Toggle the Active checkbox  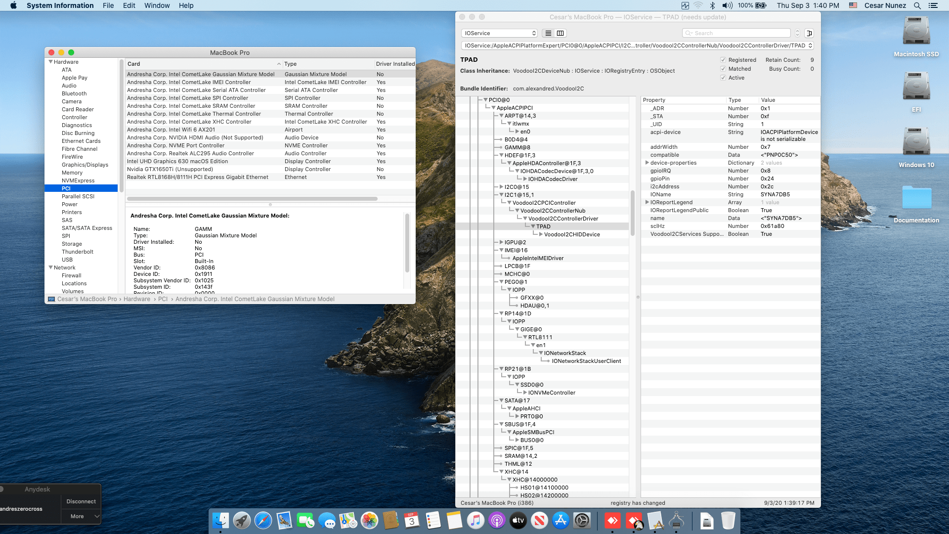pyautogui.click(x=723, y=78)
